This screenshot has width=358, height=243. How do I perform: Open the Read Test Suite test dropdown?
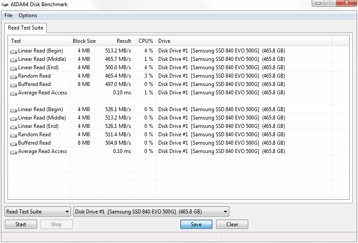pos(37,212)
